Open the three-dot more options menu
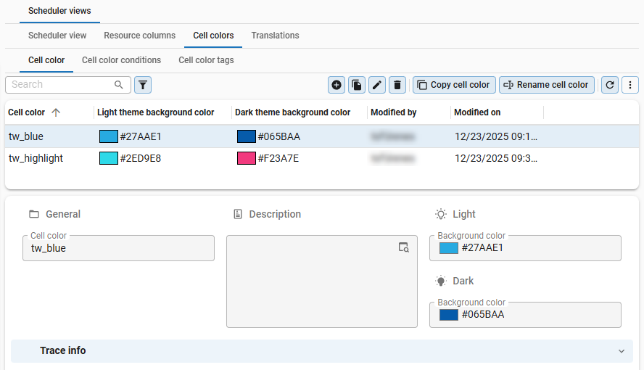The height and width of the screenshot is (370, 644). click(629, 85)
